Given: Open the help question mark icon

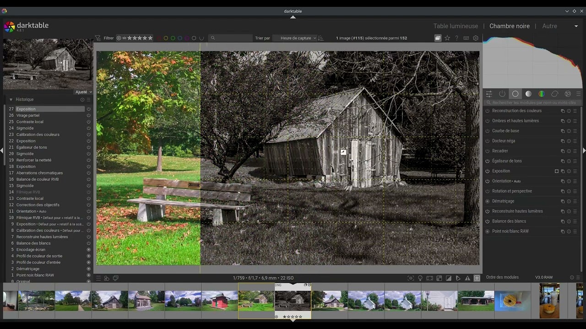Looking at the screenshot, I should click(456, 38).
